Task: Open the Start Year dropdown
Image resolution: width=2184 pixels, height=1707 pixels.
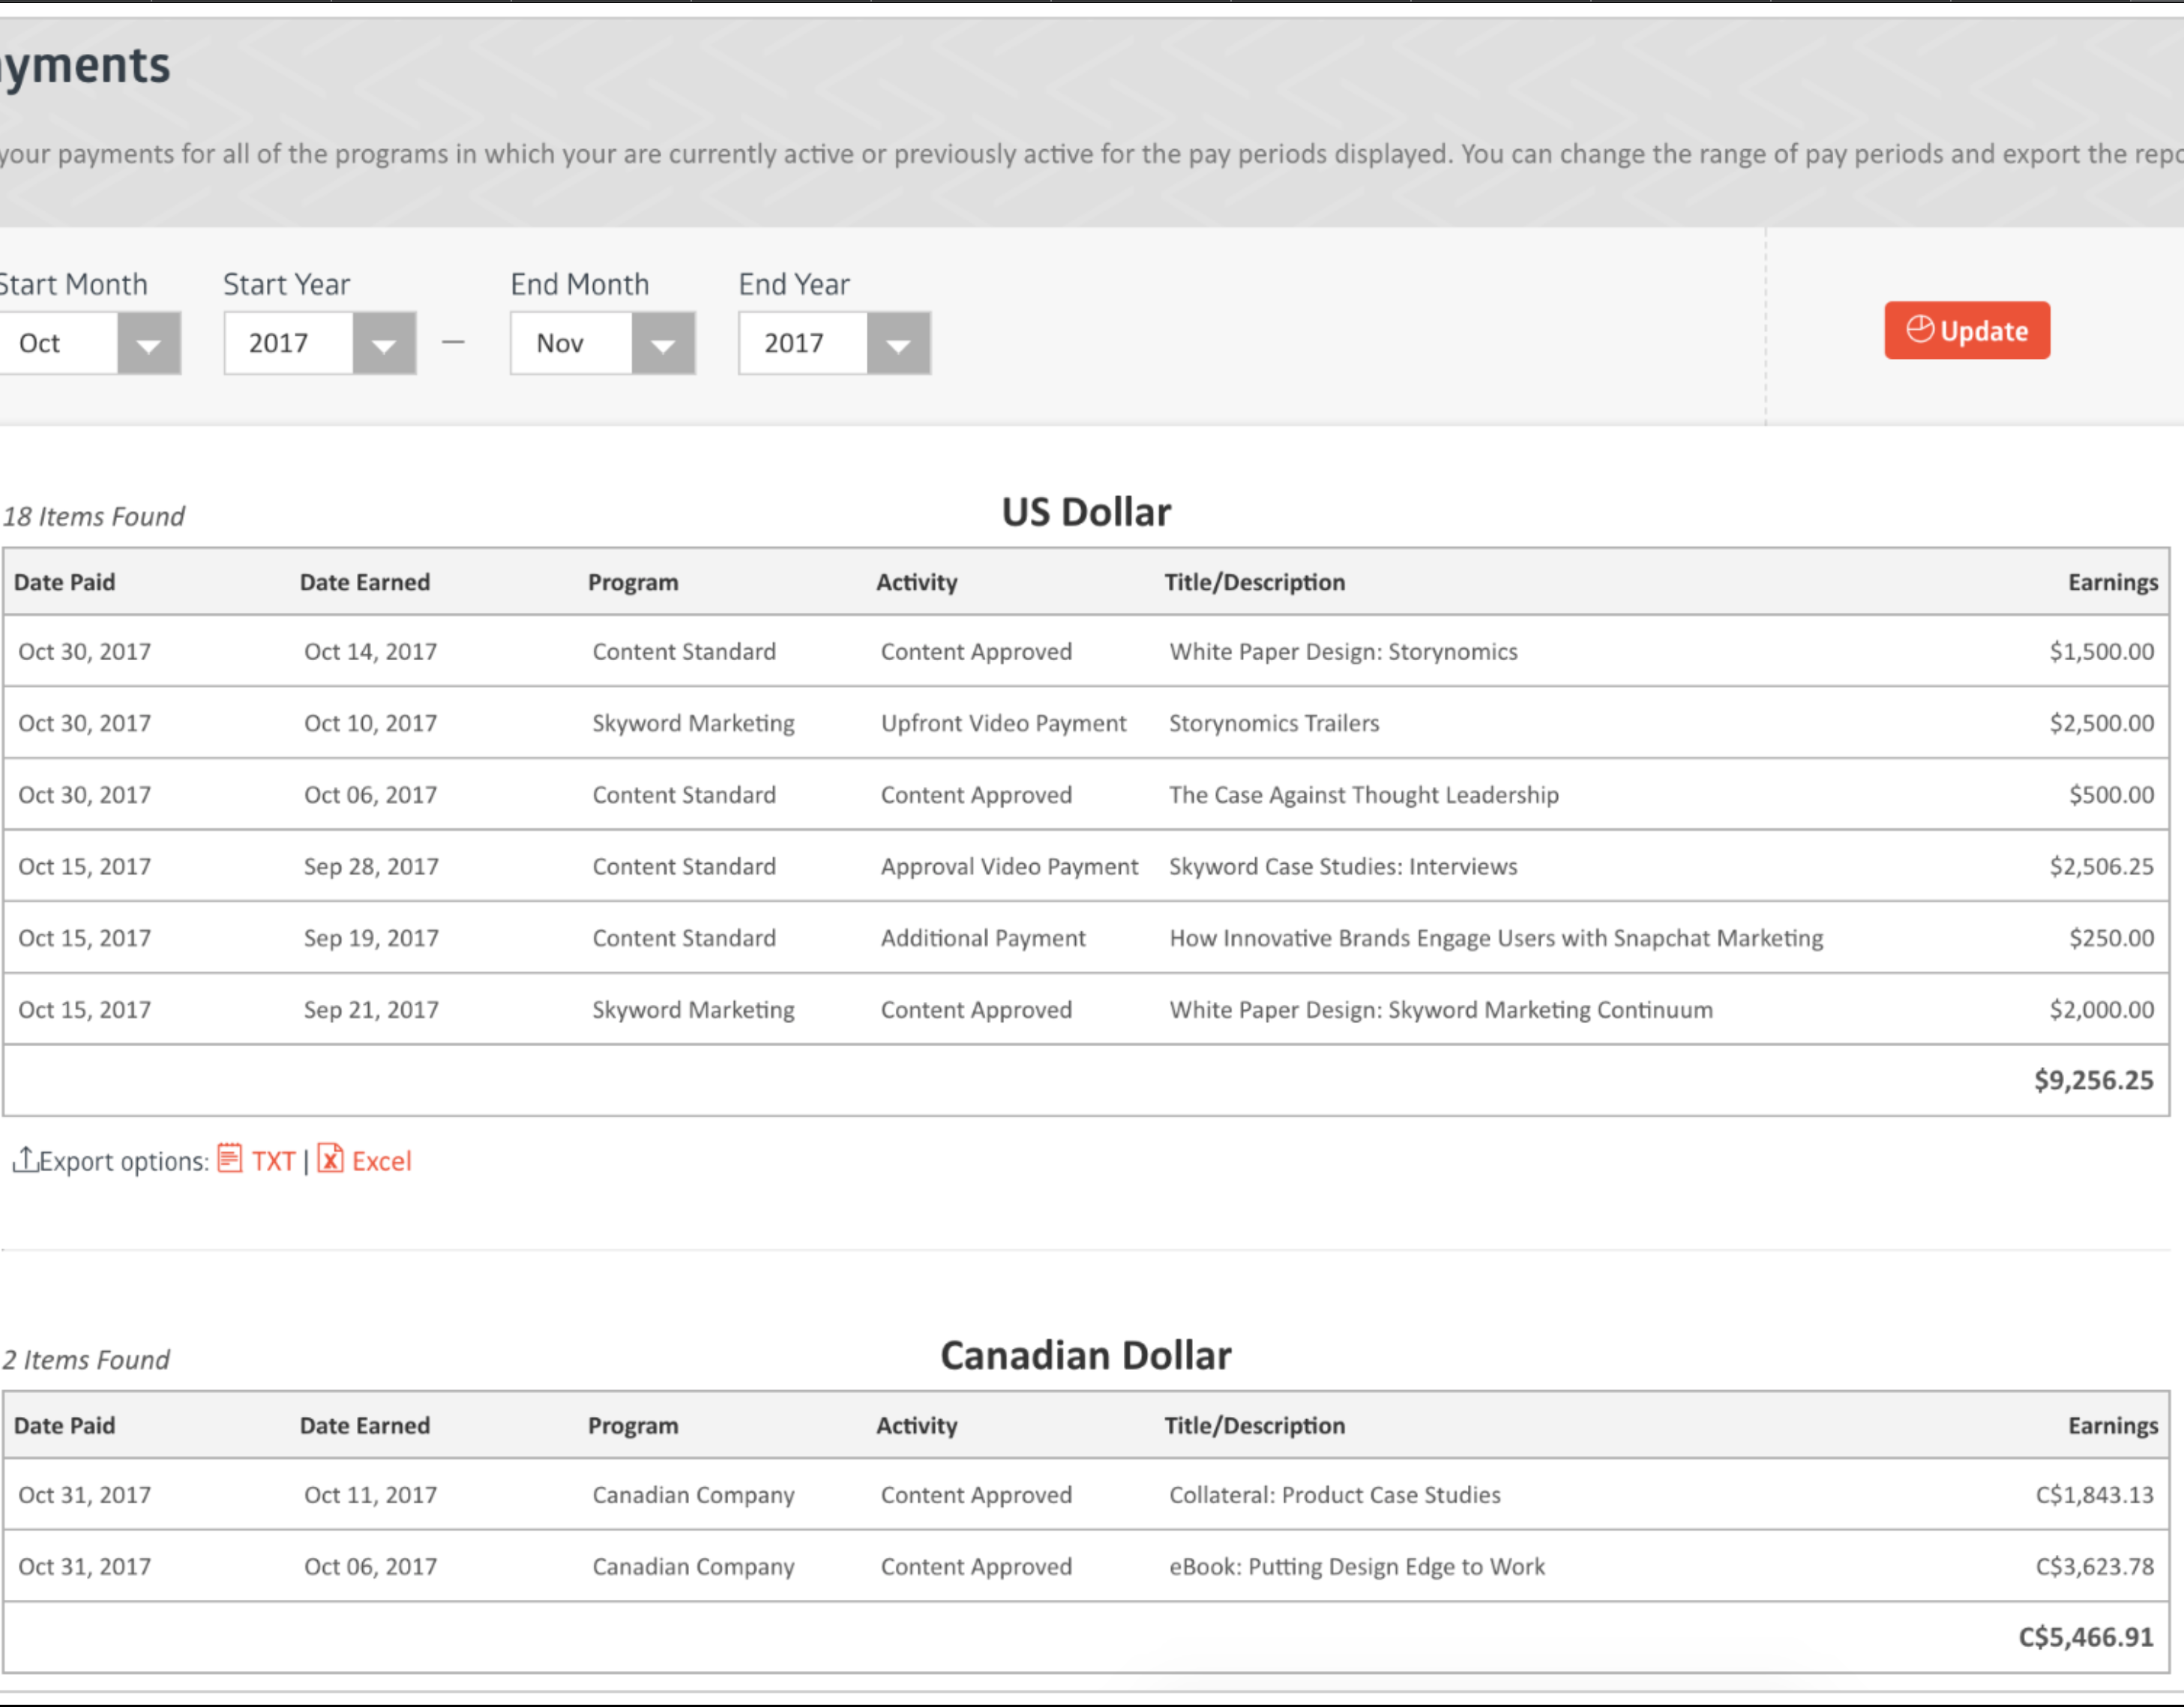Action: tap(319, 342)
